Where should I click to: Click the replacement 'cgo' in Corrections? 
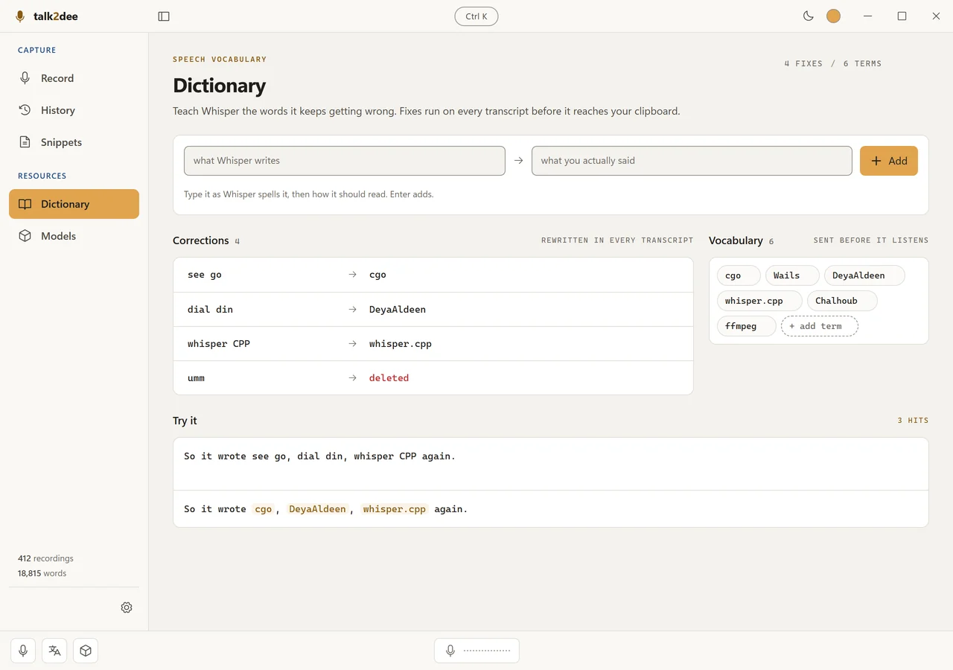tap(378, 275)
